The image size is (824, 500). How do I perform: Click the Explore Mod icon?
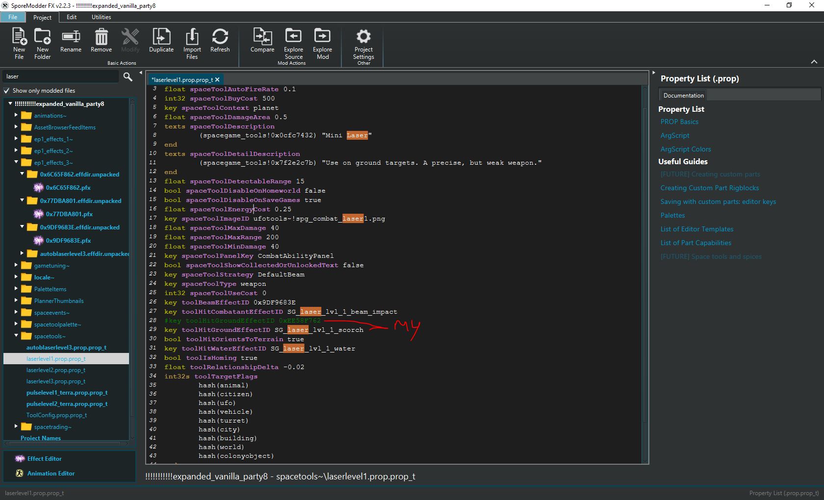tap(322, 36)
